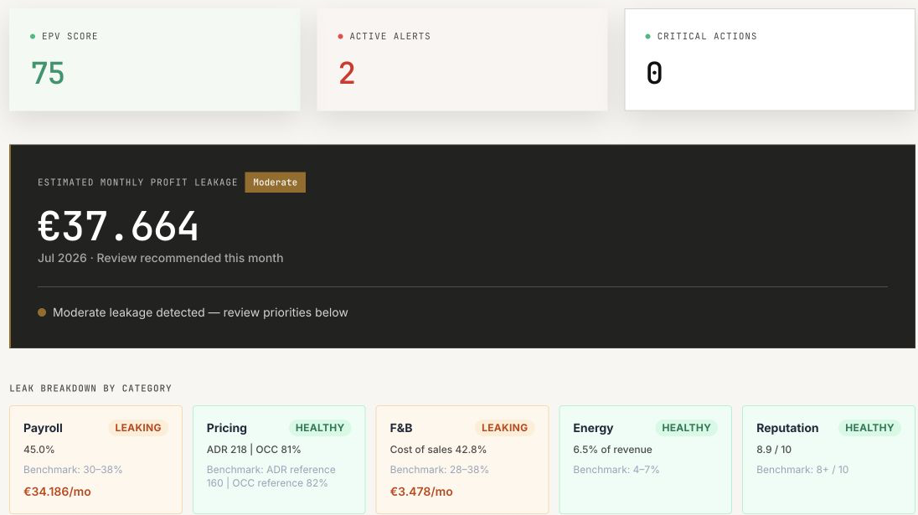Click Payroll's 'Benchmark: 30–38%' text
This screenshot has height=515, width=918.
tap(73, 469)
